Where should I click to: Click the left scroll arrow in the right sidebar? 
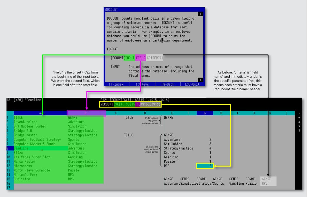299,113
